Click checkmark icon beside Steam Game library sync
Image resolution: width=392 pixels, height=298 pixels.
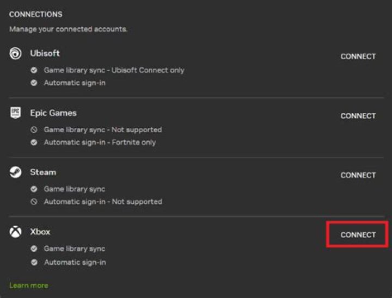(x=34, y=189)
